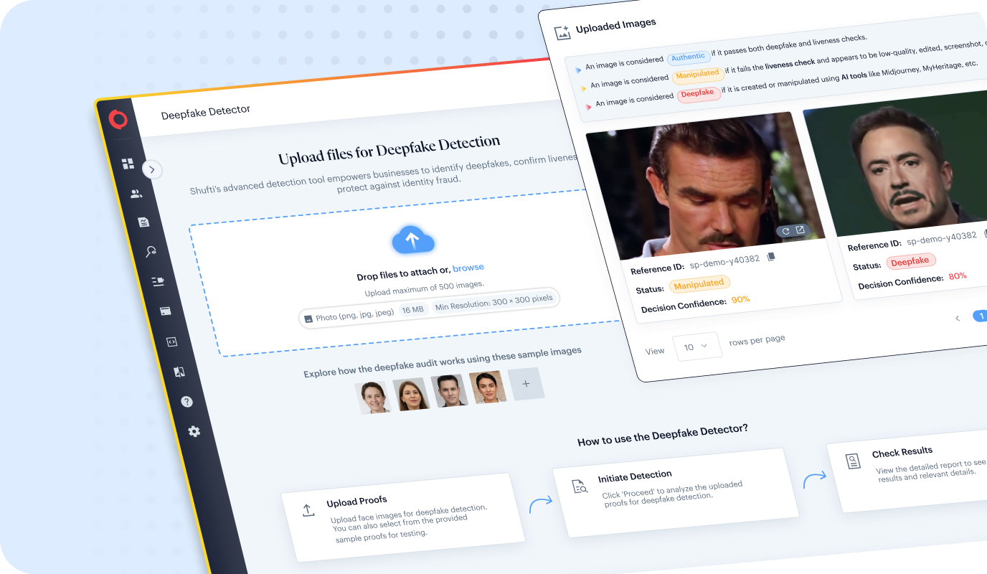Click the 'Upload maximum of 500 images.' text
Screen dimensions: 987x574
425,288
